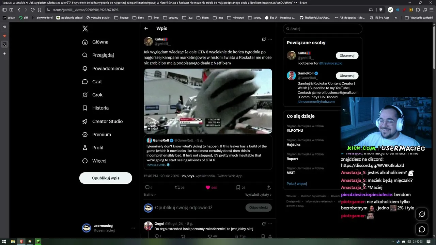Open the Trafne reply sorting dropdown
The width and height of the screenshot is (436, 245).
pyautogui.click(x=150, y=195)
